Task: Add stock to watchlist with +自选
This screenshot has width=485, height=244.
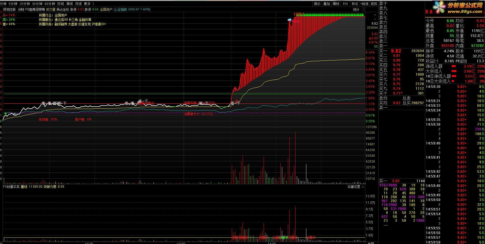Action: coord(364,4)
